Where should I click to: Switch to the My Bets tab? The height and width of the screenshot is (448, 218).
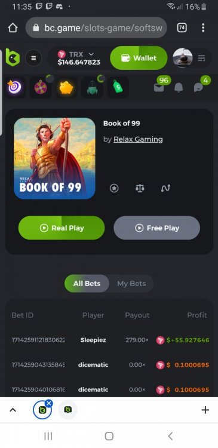[131, 283]
